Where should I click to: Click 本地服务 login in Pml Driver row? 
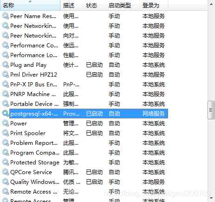tap(154, 75)
